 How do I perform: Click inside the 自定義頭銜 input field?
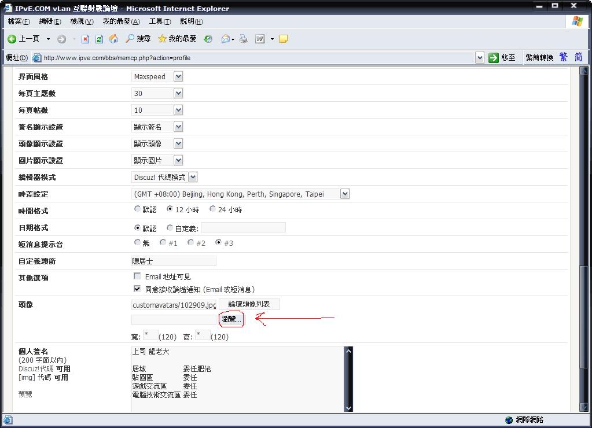pyautogui.click(x=174, y=261)
